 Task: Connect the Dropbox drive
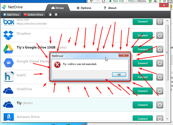coord(143,35)
